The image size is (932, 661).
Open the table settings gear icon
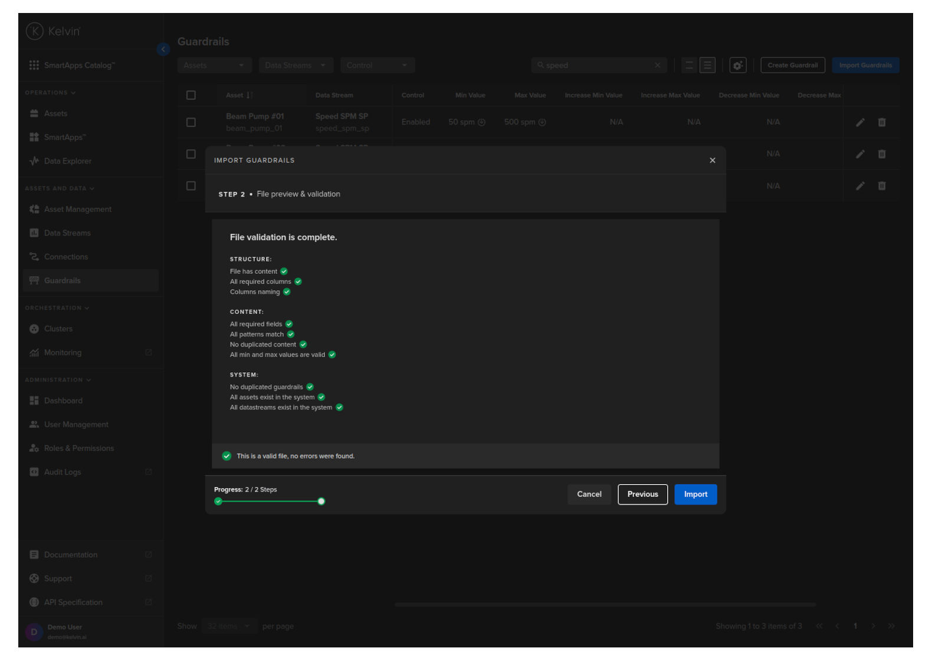[737, 66]
